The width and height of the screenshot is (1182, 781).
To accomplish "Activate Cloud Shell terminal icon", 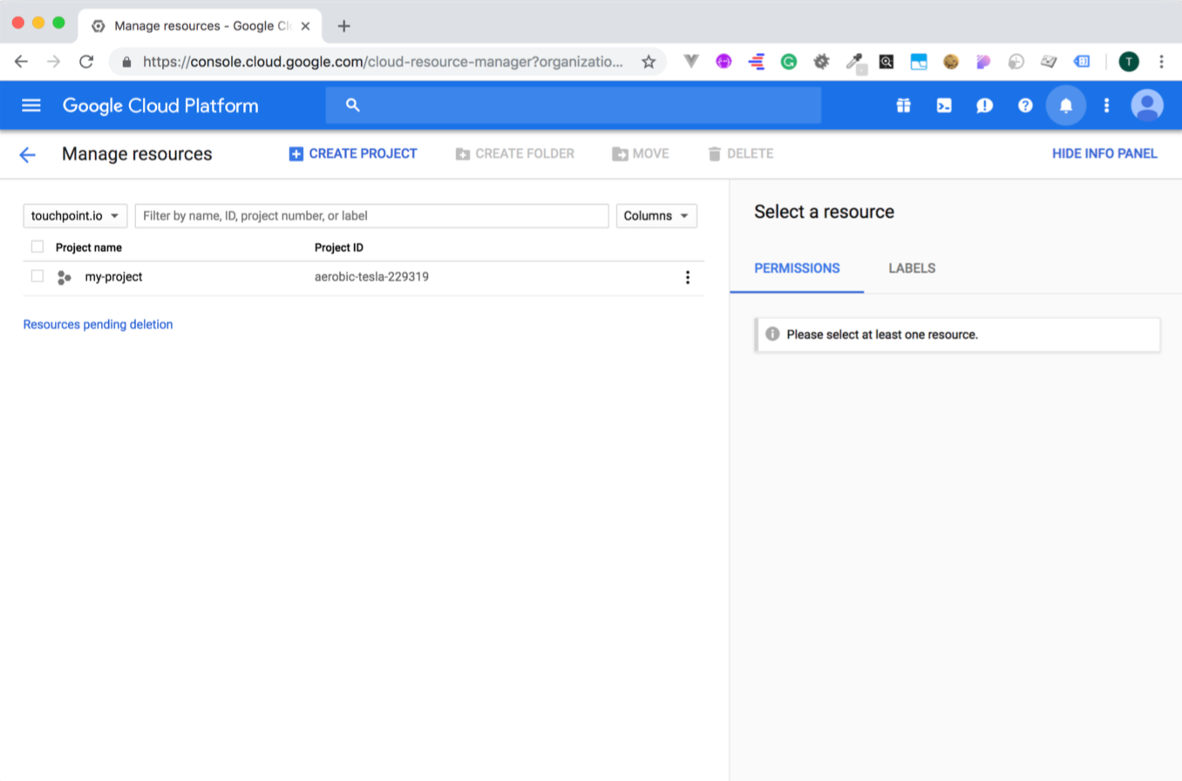I will (x=944, y=105).
